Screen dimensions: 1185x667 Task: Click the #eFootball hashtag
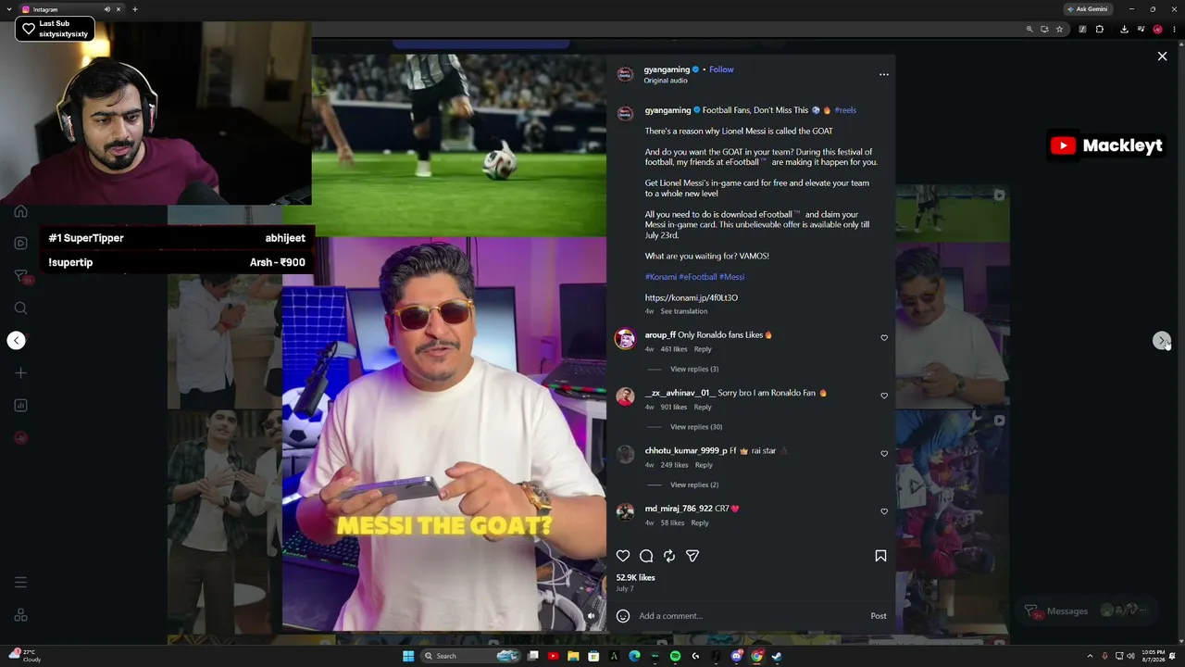click(x=698, y=277)
